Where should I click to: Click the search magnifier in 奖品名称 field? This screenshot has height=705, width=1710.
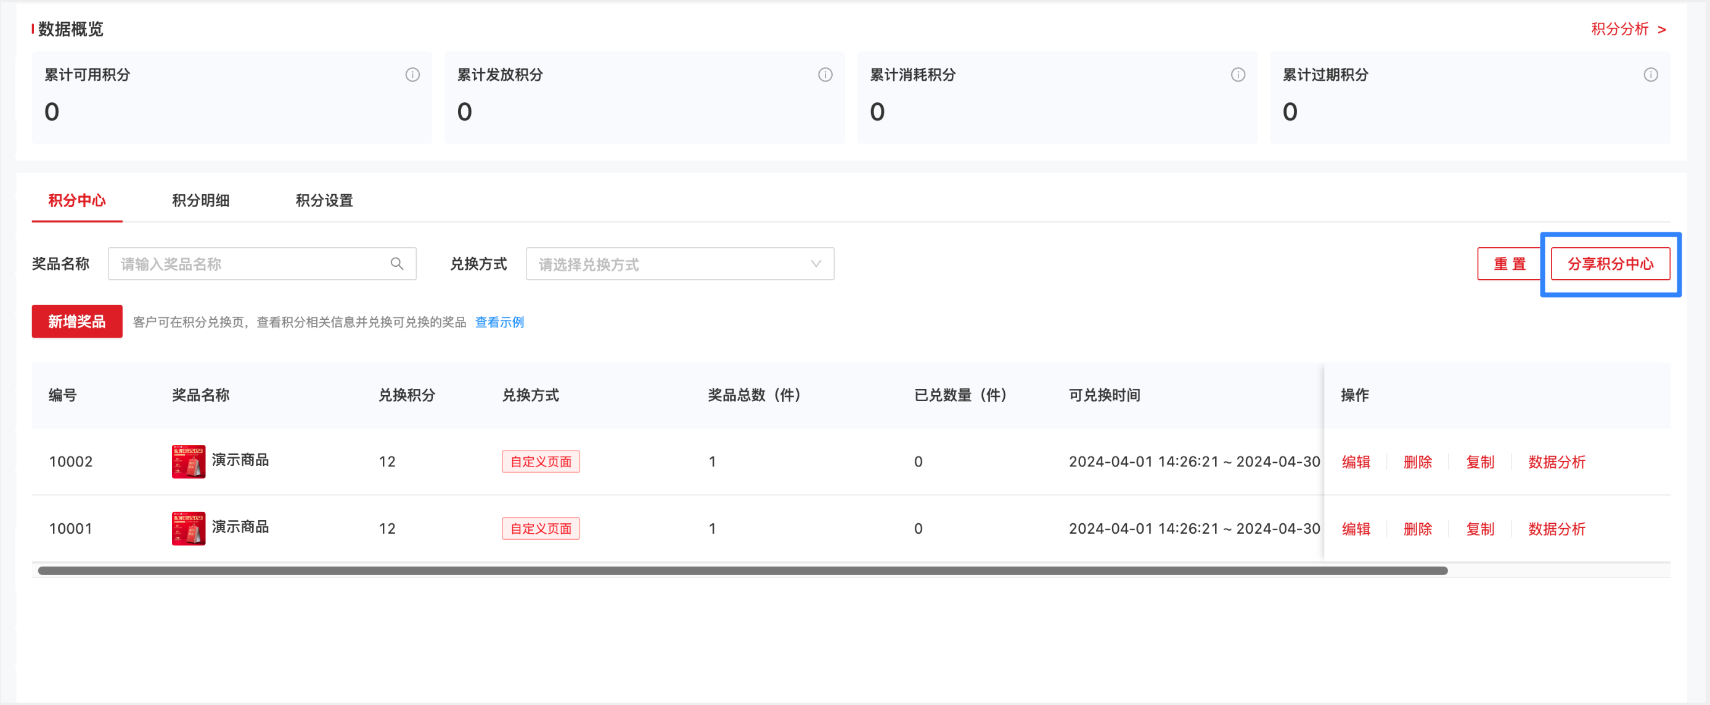point(397,264)
